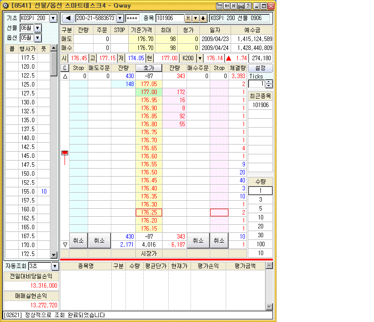The width and height of the screenshot is (374, 322).
Task: Click the N icon in the title bar
Action: (234, 6)
